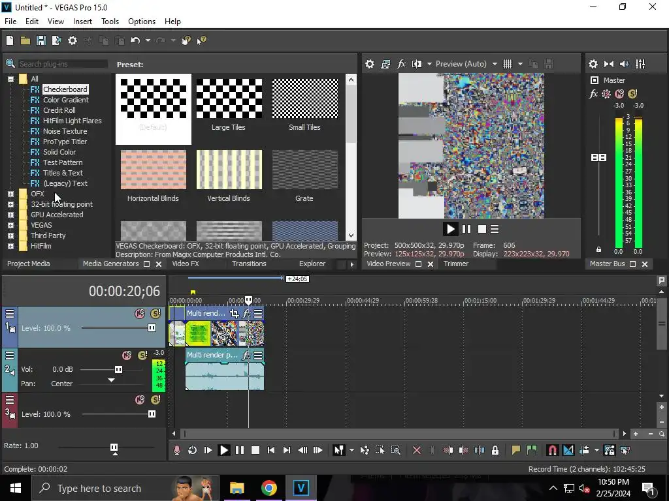Delete selection with red X
This screenshot has height=501, width=669.
[x=417, y=450]
